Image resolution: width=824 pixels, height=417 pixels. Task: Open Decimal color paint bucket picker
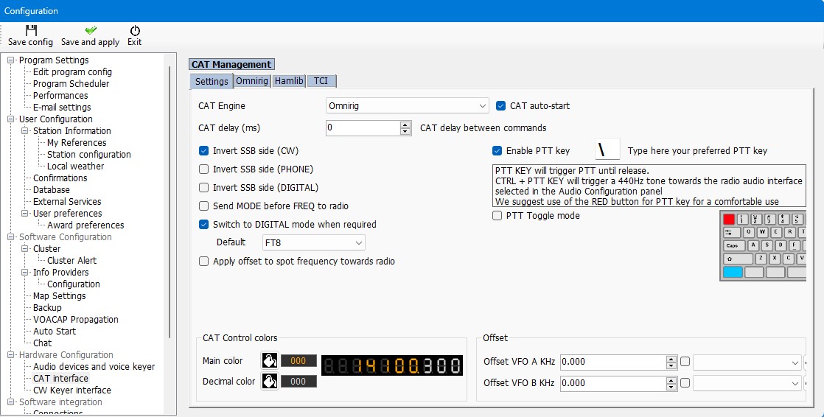coord(270,382)
